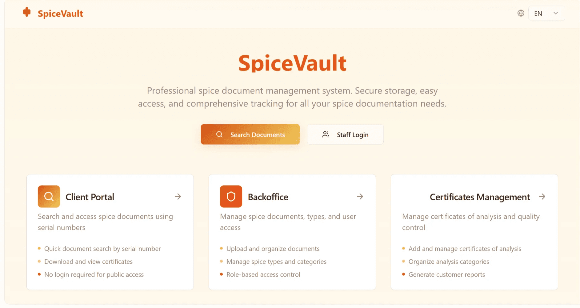Click the arrow icon on Client Portal card
580x308 pixels.
tap(178, 196)
